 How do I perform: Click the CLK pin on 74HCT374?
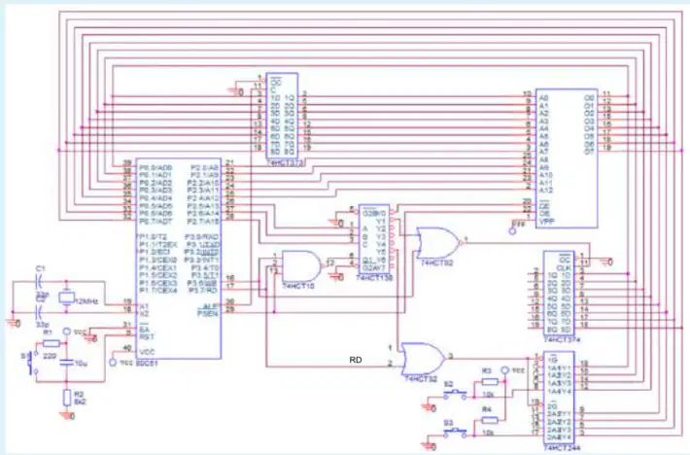click(564, 268)
